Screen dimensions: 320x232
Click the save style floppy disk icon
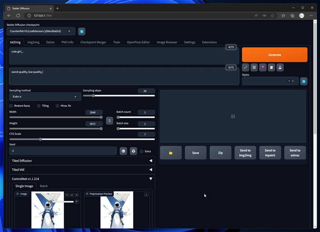279,67
